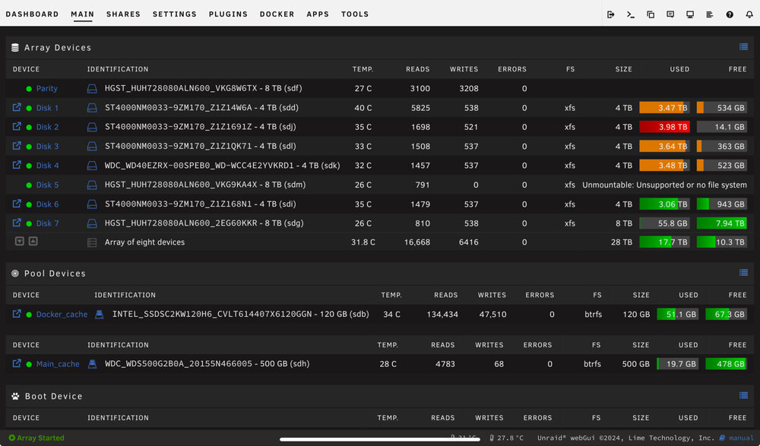Switch to the DOCKER tab
Screen dimensions: 760x446
coord(277,14)
